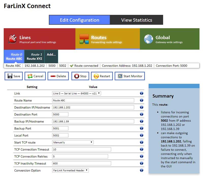The image size is (203, 177).
Task: Open info for Destination IP/Hostname
Action: (142, 107)
